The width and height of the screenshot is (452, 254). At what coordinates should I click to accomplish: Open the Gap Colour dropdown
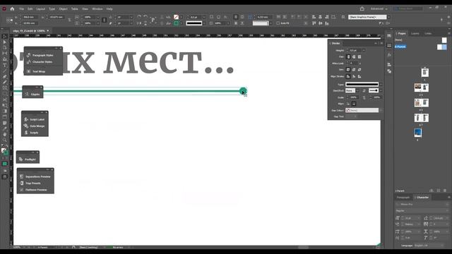pos(381,110)
